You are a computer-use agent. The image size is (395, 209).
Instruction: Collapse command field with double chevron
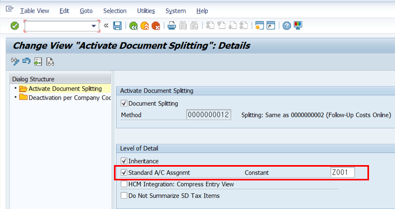click(x=106, y=25)
